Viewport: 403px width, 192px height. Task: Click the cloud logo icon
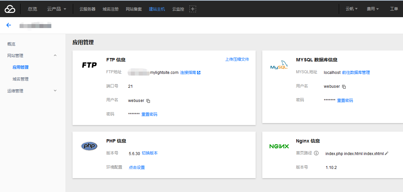pos(10,9)
